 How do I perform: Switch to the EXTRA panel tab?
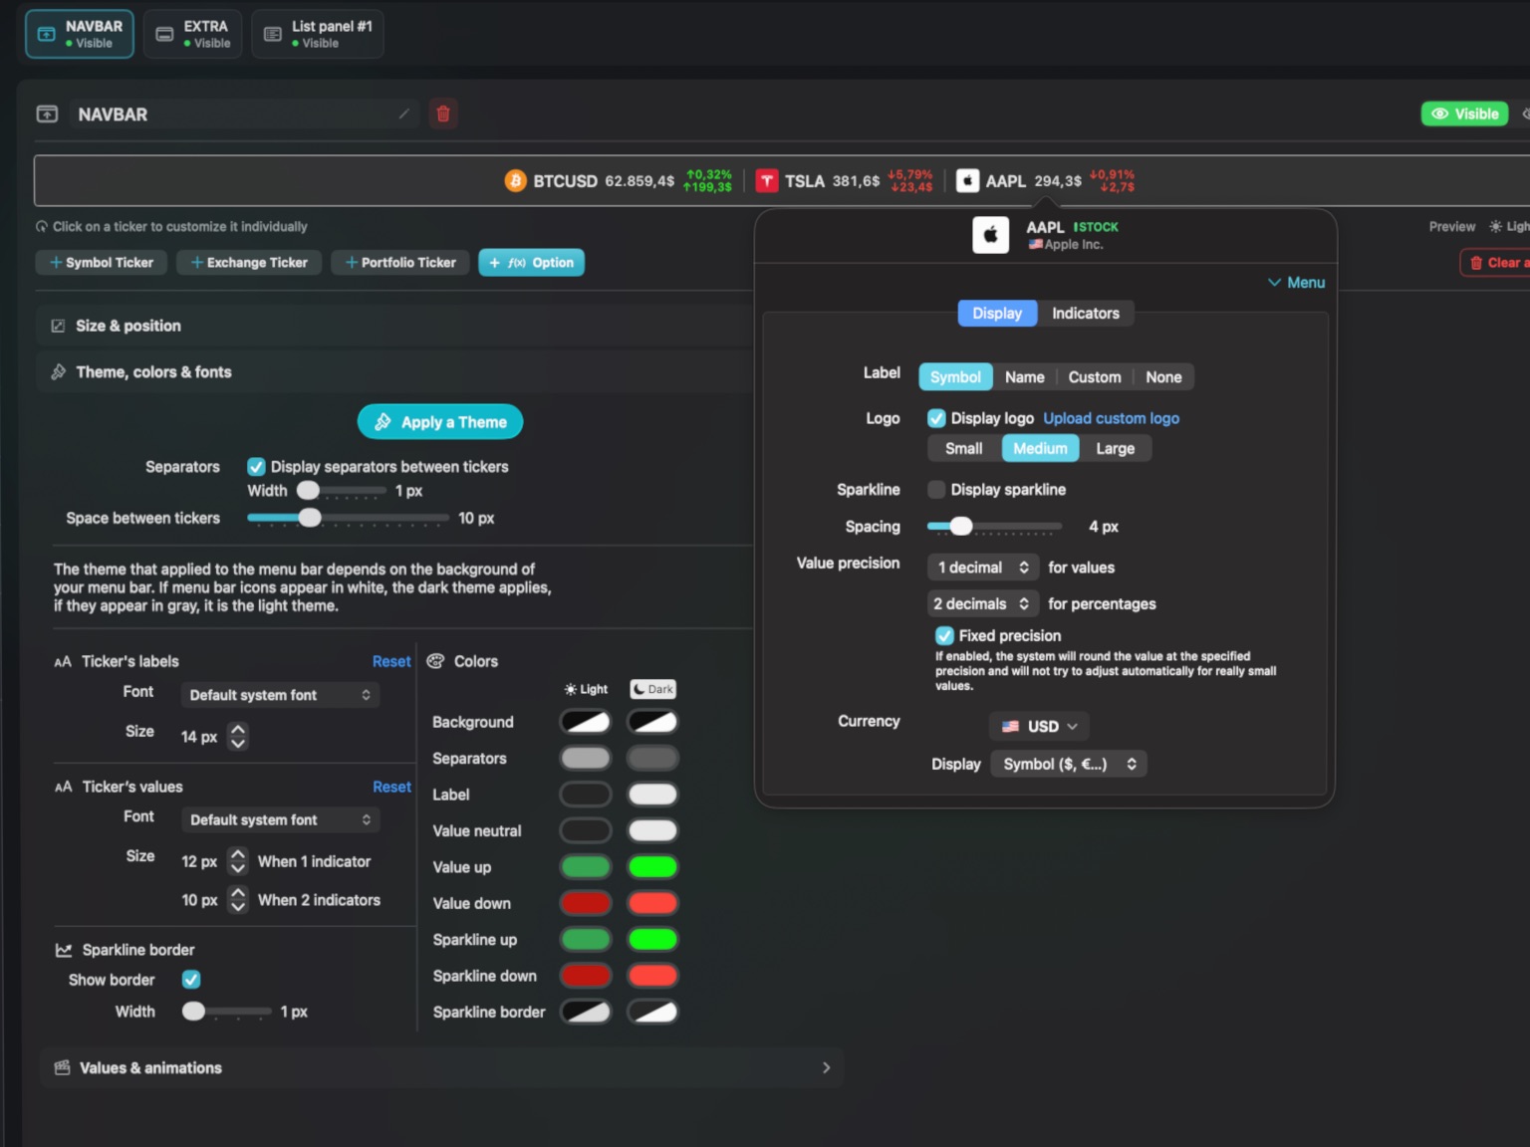(x=192, y=34)
